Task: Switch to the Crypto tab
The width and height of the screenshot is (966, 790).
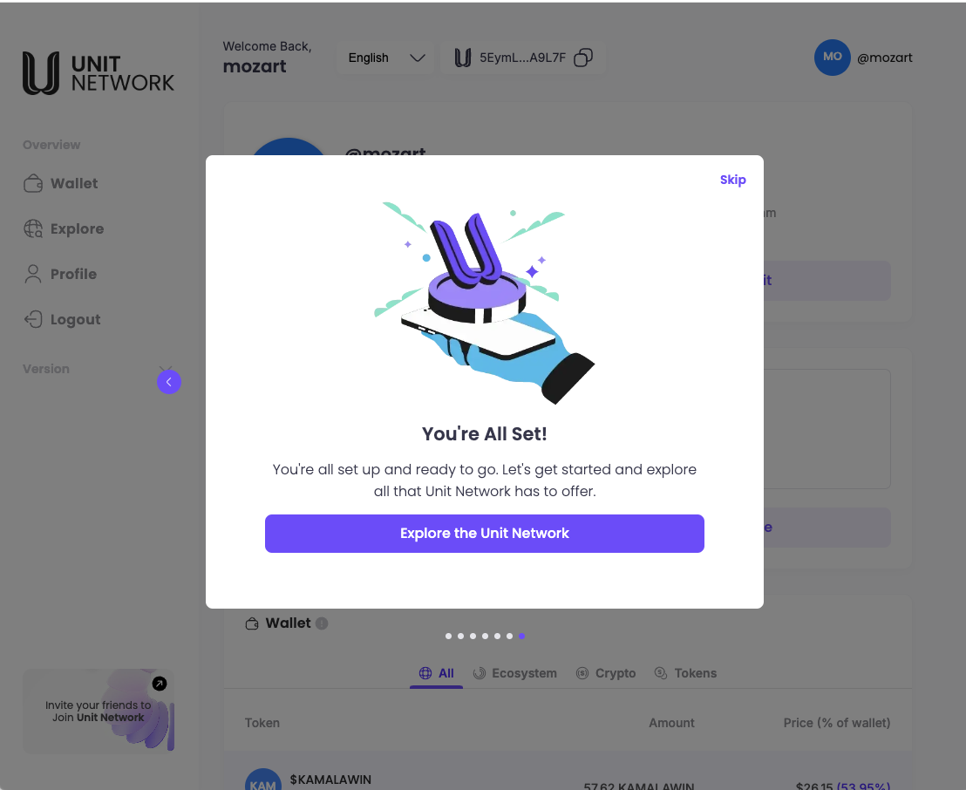Action: click(x=606, y=673)
